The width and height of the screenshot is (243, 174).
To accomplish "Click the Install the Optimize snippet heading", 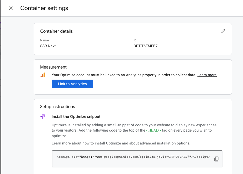I will (76, 117).
